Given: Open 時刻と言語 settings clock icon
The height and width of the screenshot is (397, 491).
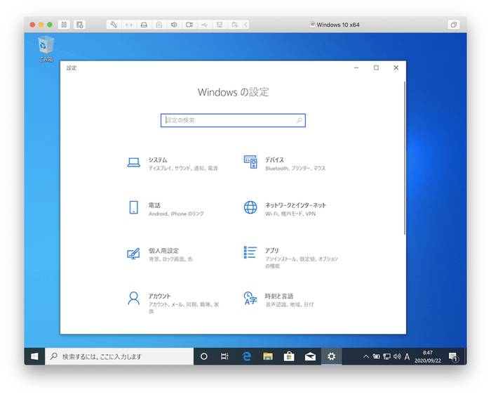Looking at the screenshot, I should pyautogui.click(x=250, y=298).
